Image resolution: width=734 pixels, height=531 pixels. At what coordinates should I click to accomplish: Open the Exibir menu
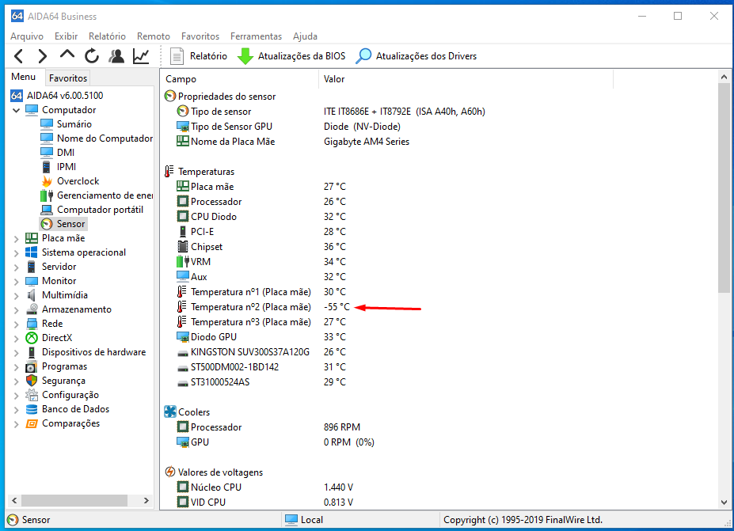[66, 36]
